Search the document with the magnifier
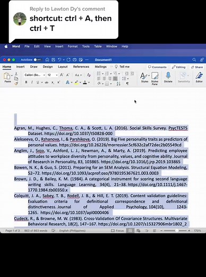 coord(194,60)
